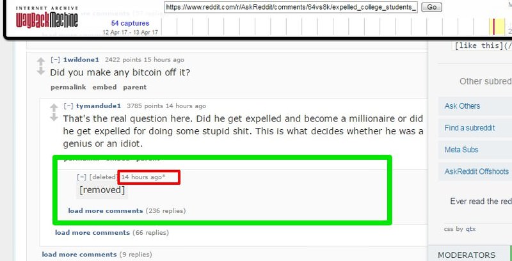This screenshot has width=512, height=261.
Task: Load more comments with 236 replies
Action: pyautogui.click(x=106, y=210)
